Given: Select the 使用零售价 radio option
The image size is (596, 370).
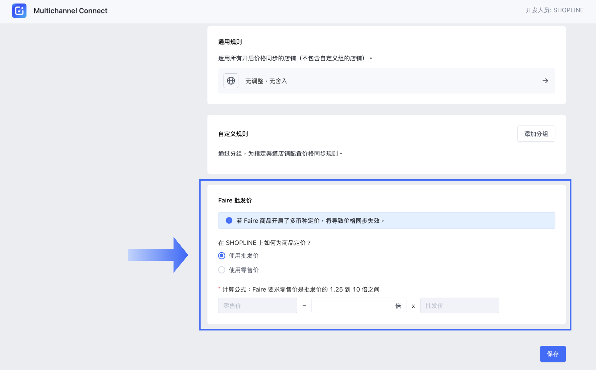Looking at the screenshot, I should point(222,270).
